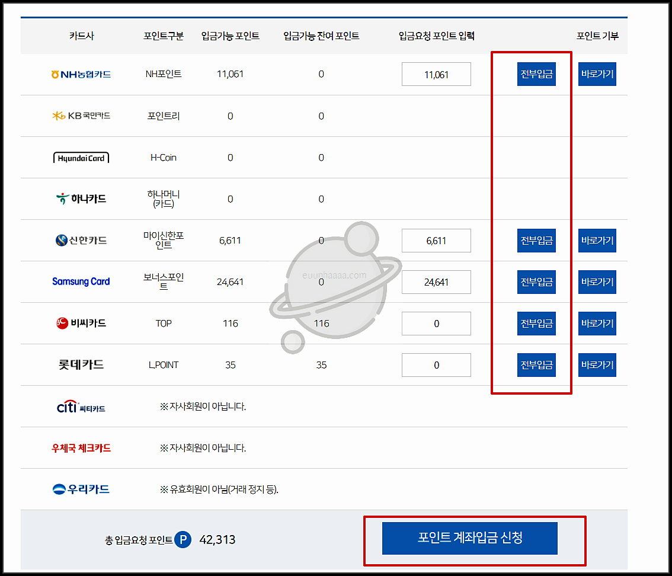
Task: Click the NH포인트 amount input field
Action: click(x=436, y=74)
